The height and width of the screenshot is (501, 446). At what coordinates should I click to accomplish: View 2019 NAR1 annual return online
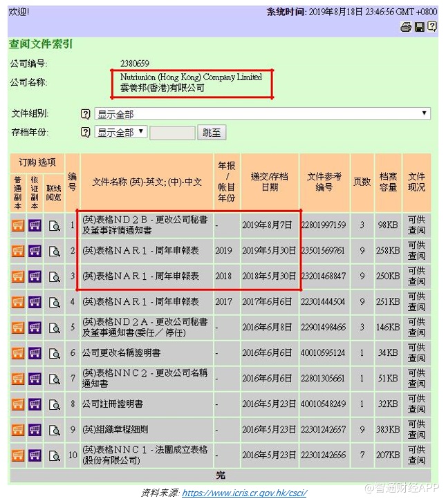(x=55, y=251)
